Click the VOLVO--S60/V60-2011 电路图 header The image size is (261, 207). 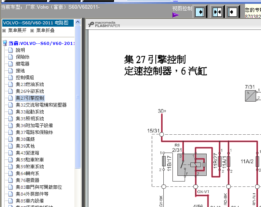coord(38,23)
